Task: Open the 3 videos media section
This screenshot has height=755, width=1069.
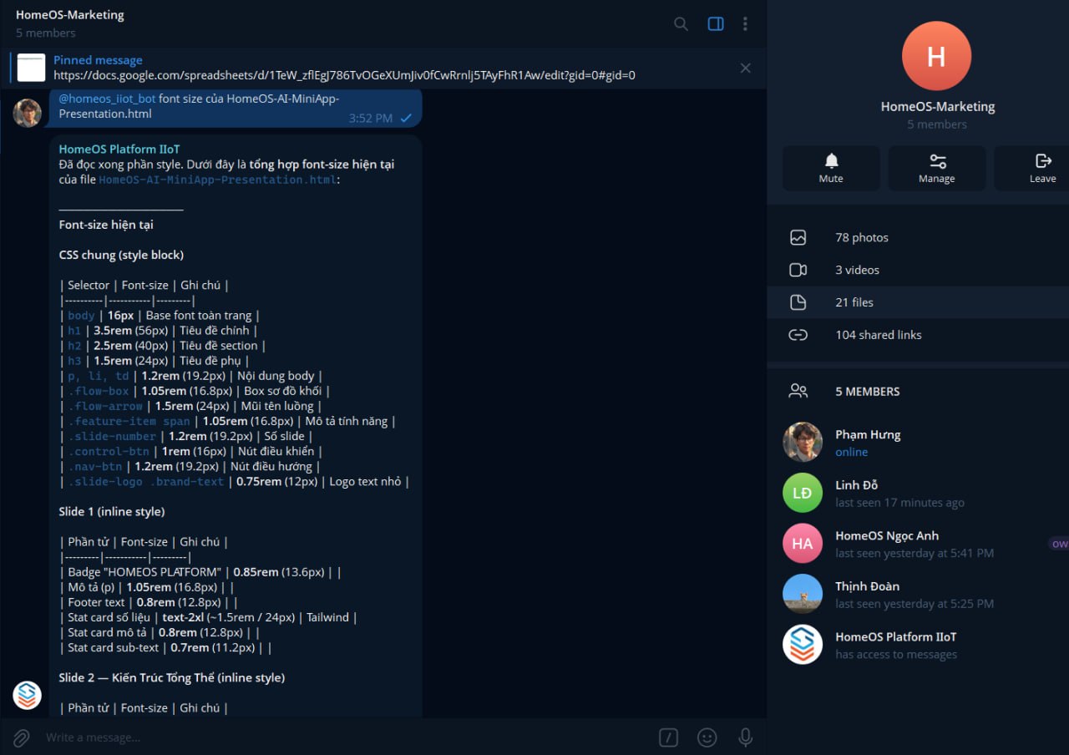Action: coord(918,270)
